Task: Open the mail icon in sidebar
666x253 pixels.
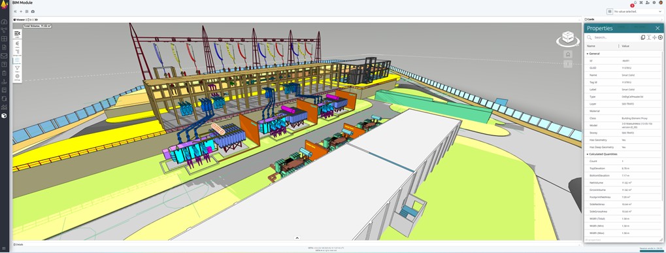Action: 4,56
